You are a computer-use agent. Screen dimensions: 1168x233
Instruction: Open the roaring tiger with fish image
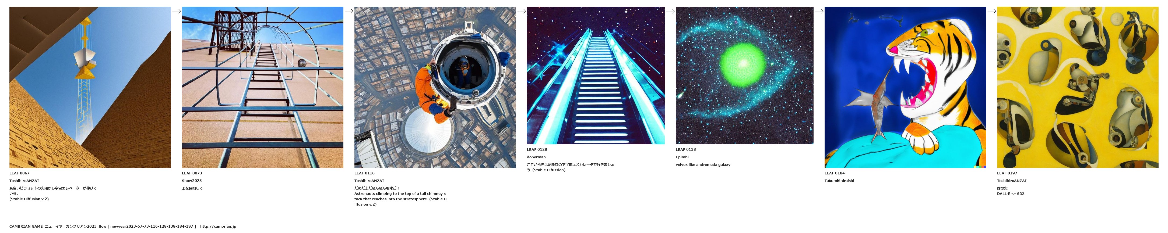(905, 87)
